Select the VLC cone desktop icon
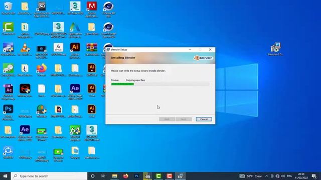This screenshot has height=180, width=321. 25,49
